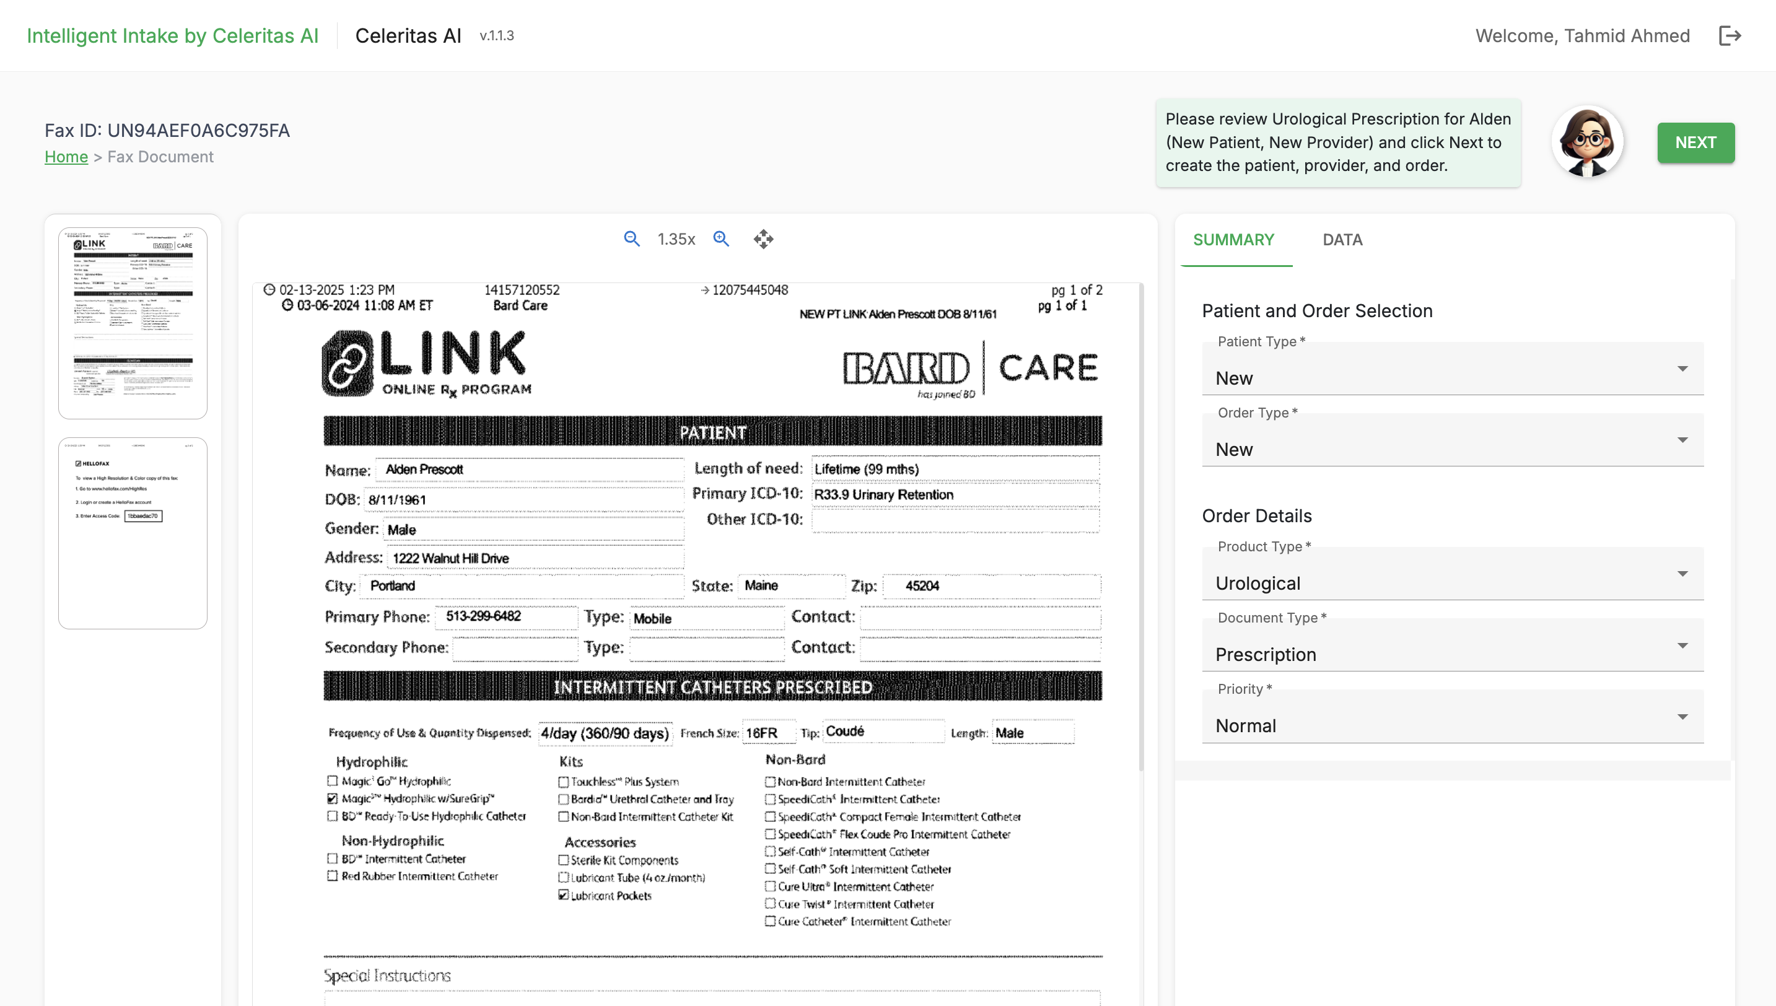Zoom in the fax document

click(x=720, y=239)
